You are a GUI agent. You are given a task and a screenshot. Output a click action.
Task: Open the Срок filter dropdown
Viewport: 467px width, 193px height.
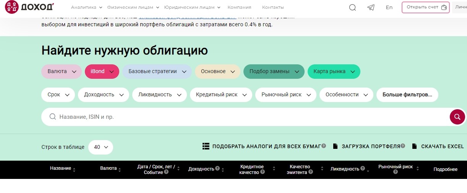click(58, 95)
